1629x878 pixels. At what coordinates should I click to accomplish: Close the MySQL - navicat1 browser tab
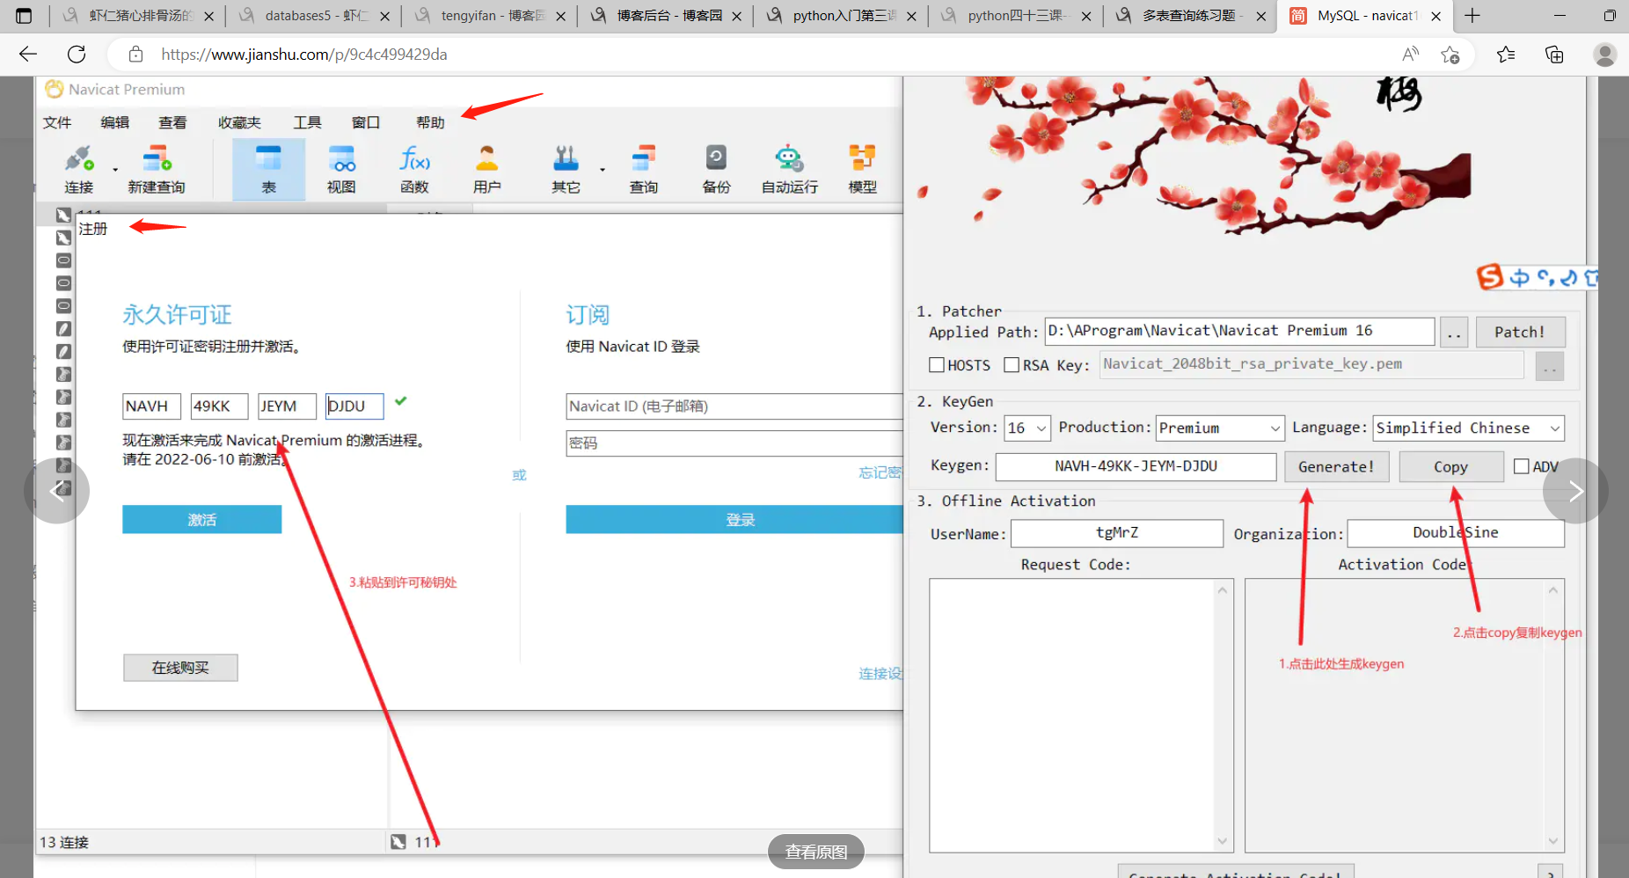coord(1436,16)
